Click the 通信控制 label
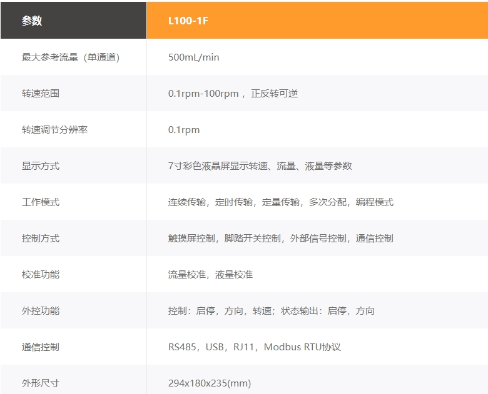 [x=41, y=347]
